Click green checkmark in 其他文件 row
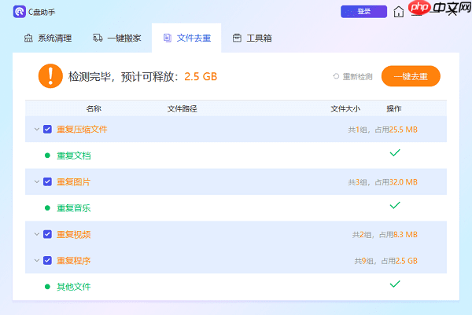This screenshot has width=472, height=315. 395,284
